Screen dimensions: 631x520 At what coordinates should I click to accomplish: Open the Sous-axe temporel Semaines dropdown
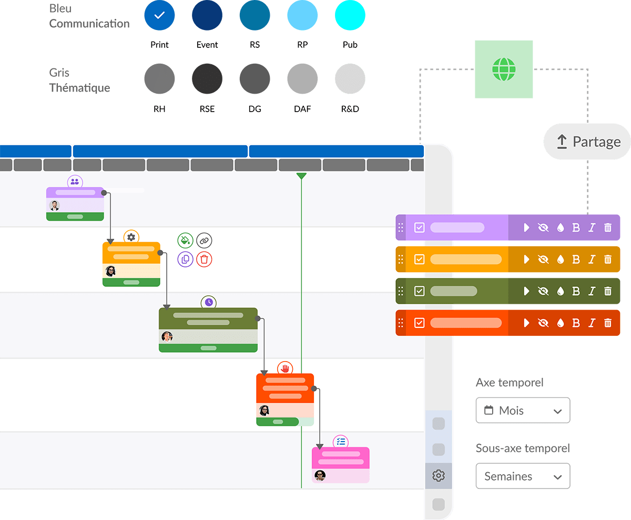pos(523,476)
